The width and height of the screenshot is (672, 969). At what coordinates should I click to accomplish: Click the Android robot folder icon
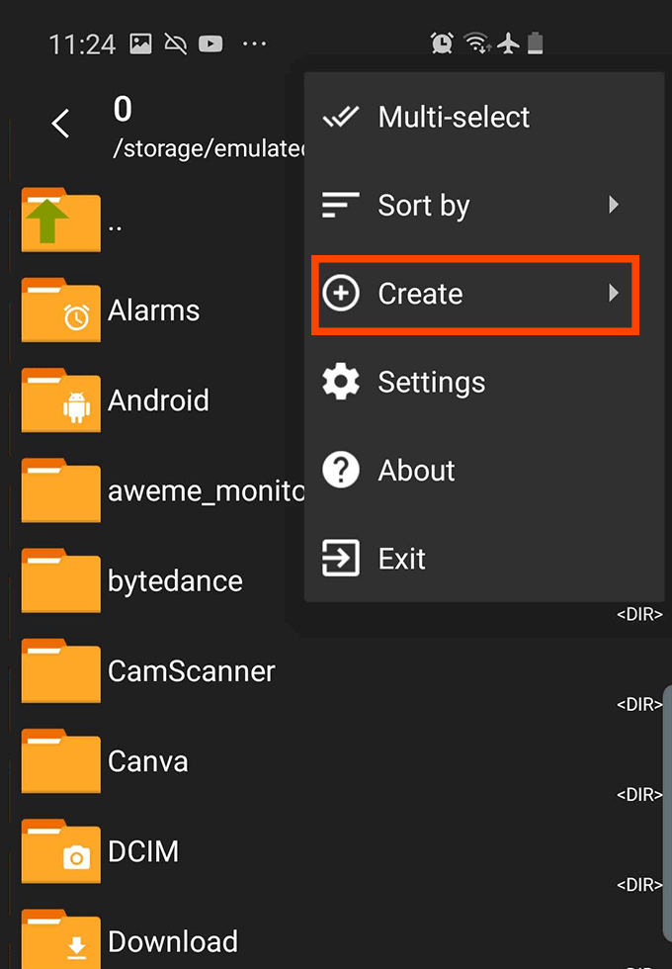60,400
